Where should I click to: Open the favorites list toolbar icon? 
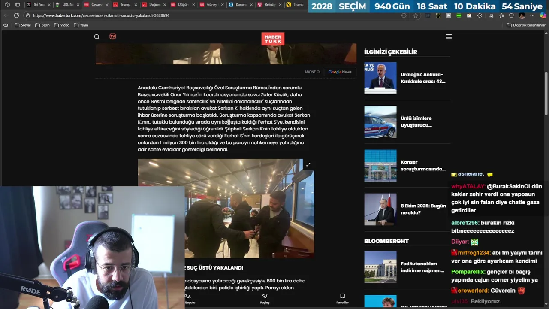pos(501,15)
